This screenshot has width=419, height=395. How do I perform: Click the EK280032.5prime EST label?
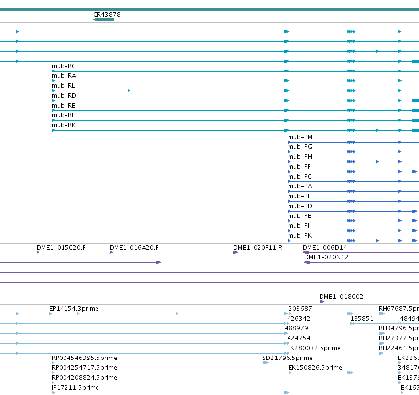(314, 349)
